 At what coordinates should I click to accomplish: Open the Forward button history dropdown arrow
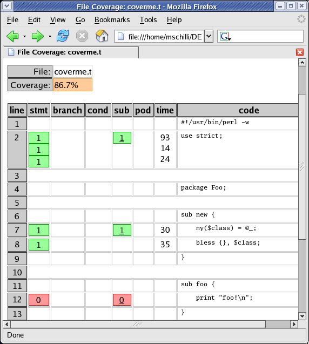click(x=50, y=36)
